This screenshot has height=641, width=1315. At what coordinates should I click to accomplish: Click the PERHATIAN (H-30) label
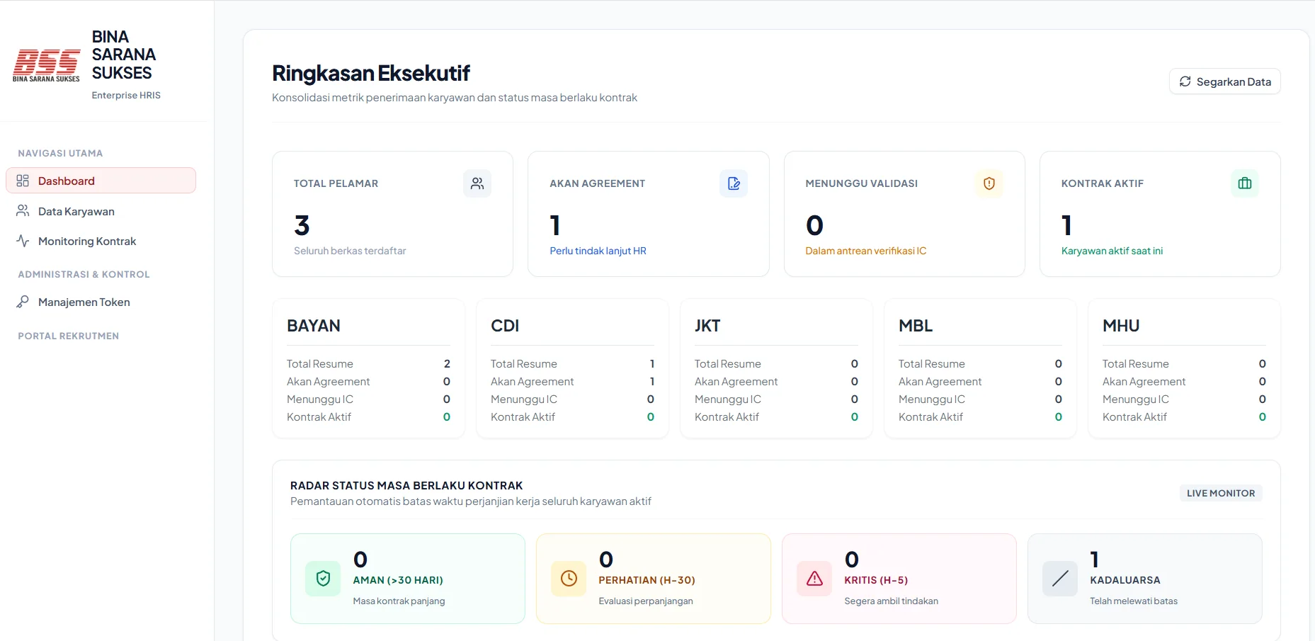[647, 580]
